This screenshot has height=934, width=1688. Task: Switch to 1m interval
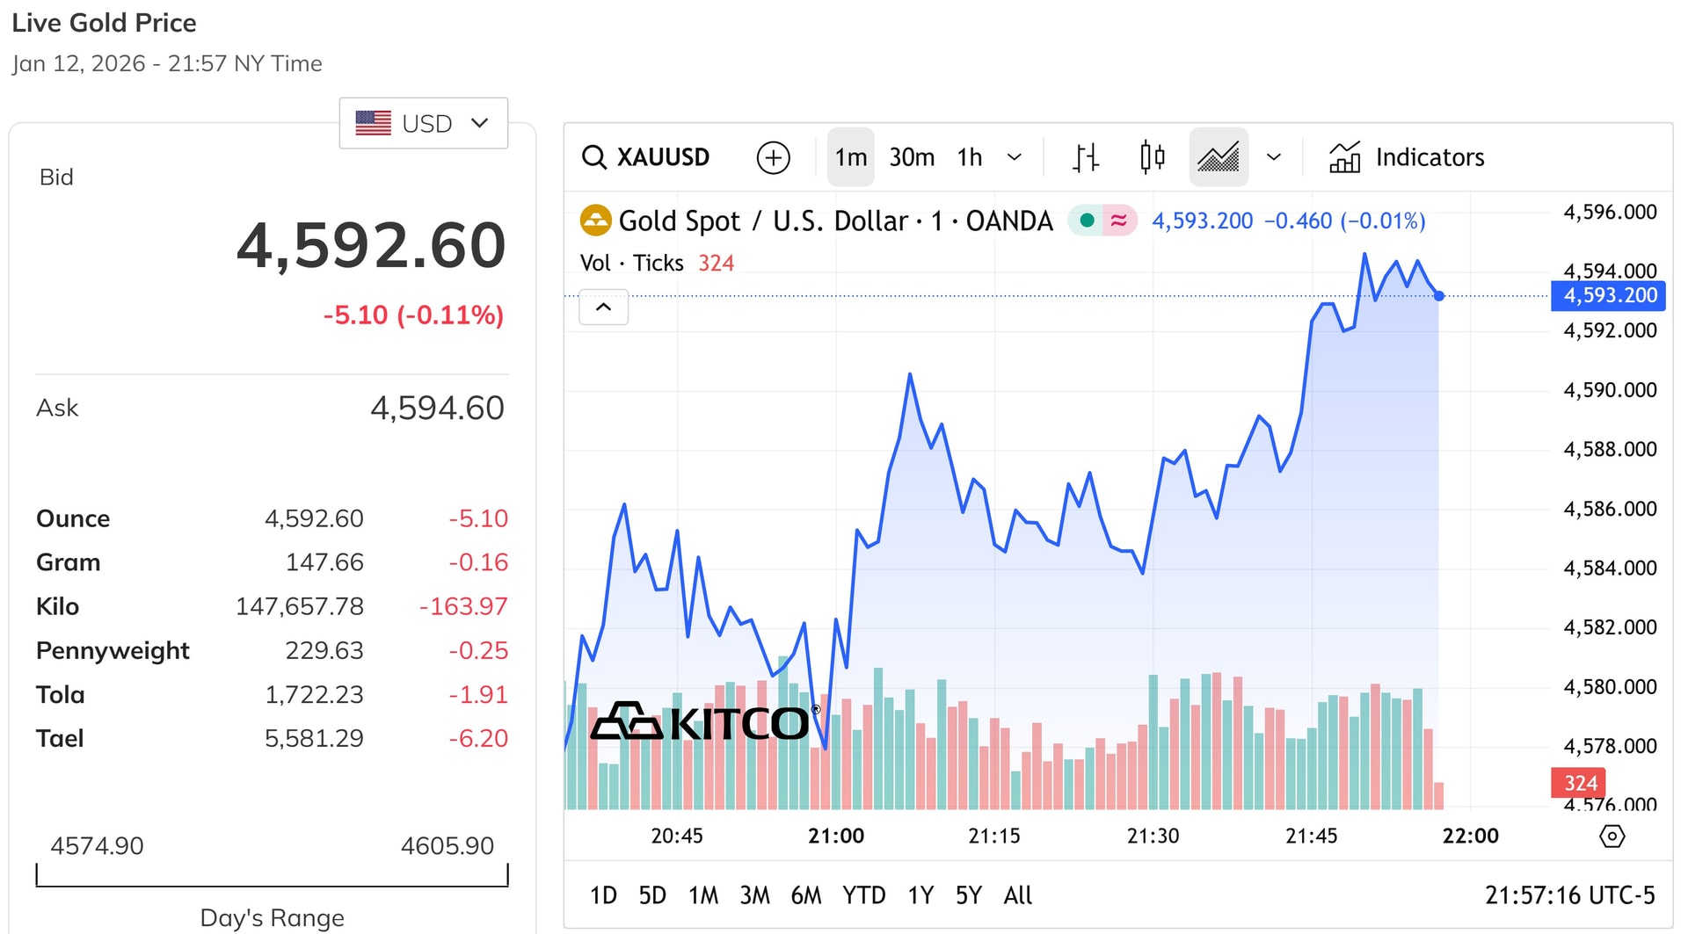(x=850, y=157)
